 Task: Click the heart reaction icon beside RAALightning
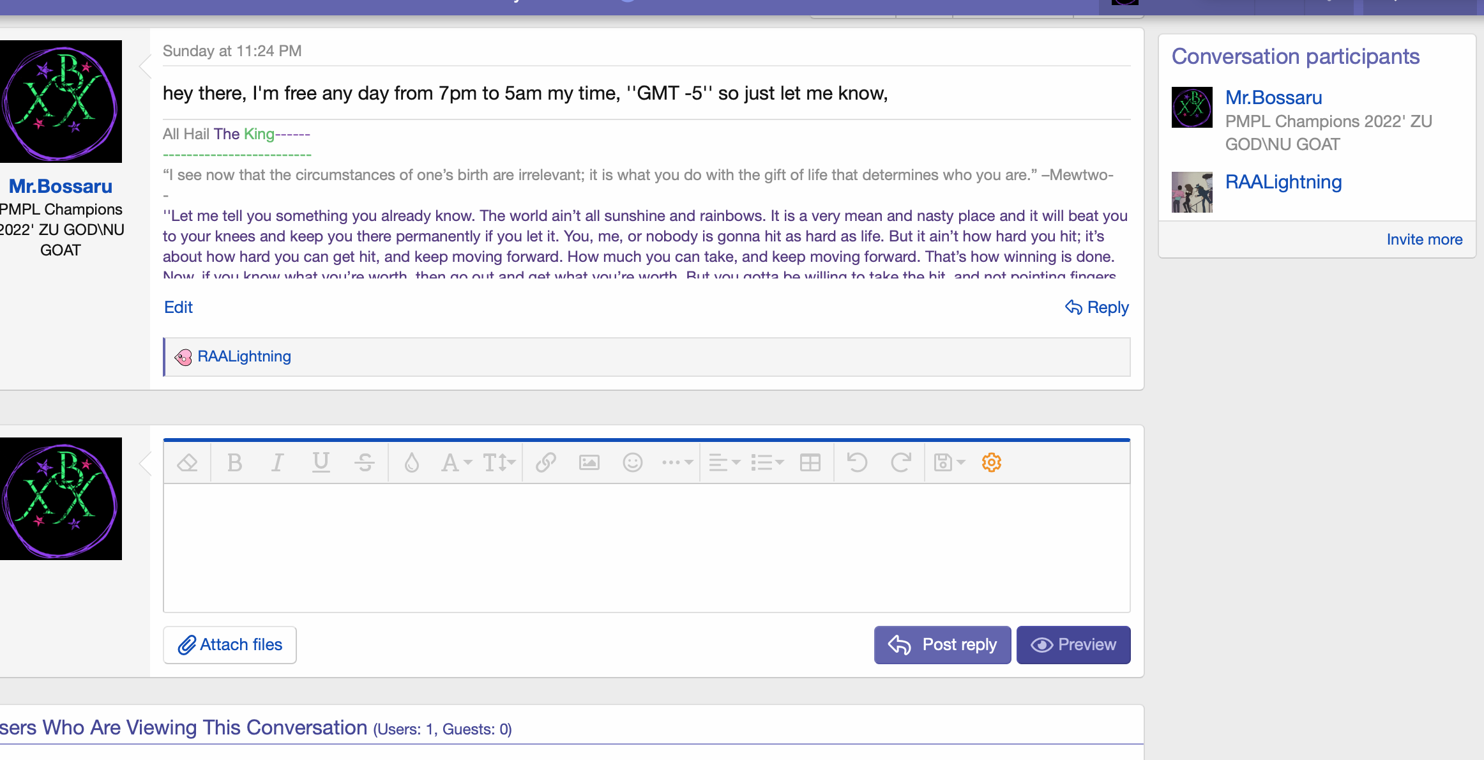coord(183,357)
